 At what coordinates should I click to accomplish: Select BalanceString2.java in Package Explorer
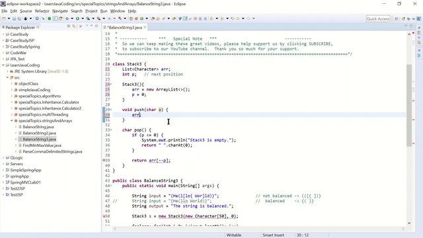[40, 133]
